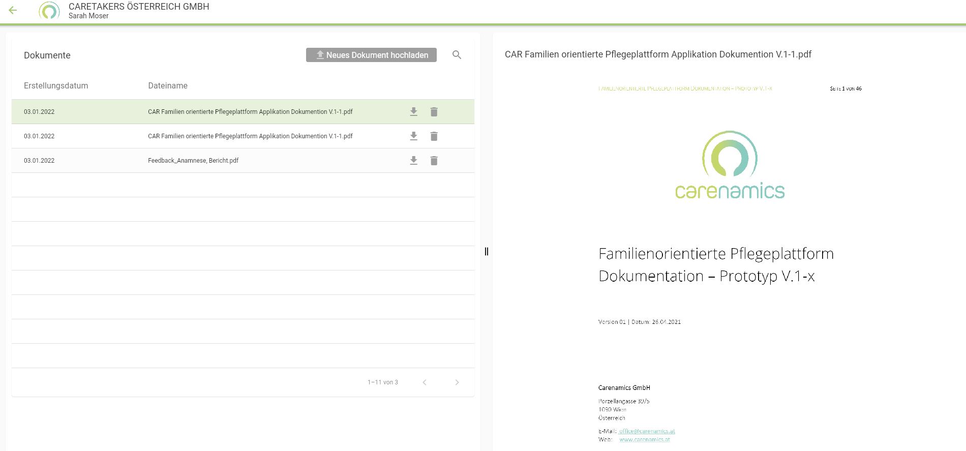
Task: Delete Feedback_Anamnese, Bericht.pdf
Action: point(434,161)
